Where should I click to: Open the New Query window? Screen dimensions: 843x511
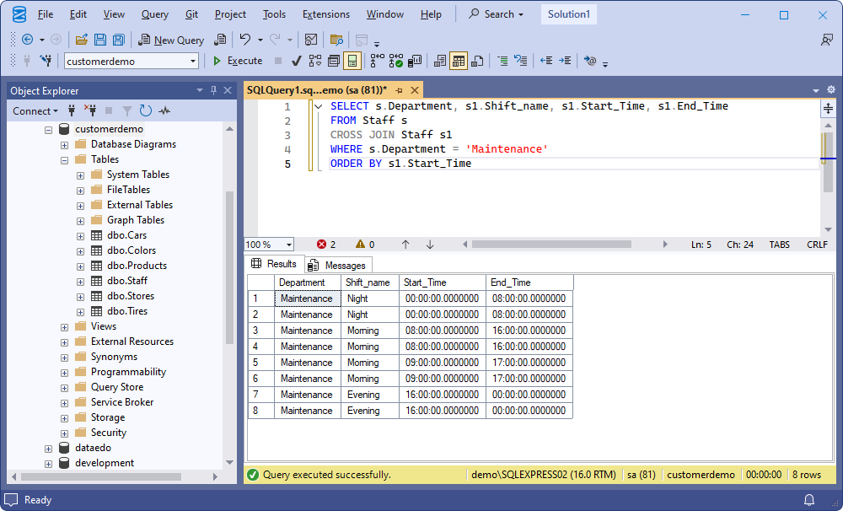(171, 40)
